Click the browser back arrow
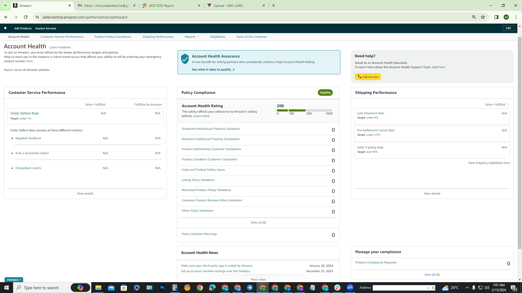 pyautogui.click(x=6, y=17)
